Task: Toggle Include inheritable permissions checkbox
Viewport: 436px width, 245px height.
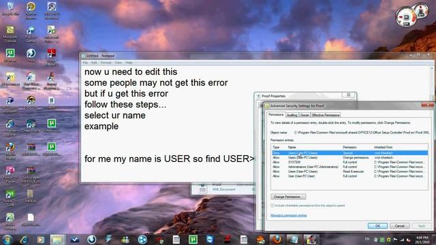Action: point(272,206)
